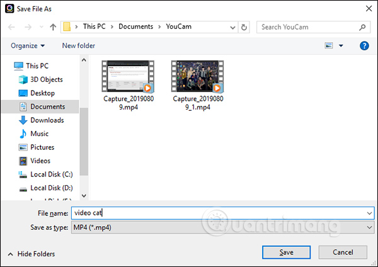378x267 pixels.
Task: Select YouCam in the address path
Action: click(179, 26)
